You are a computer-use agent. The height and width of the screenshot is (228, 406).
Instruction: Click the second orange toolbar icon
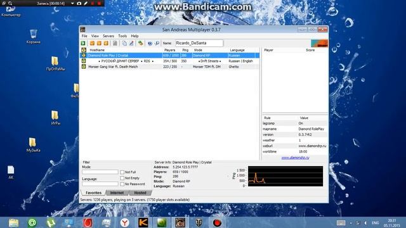[x=99, y=43]
